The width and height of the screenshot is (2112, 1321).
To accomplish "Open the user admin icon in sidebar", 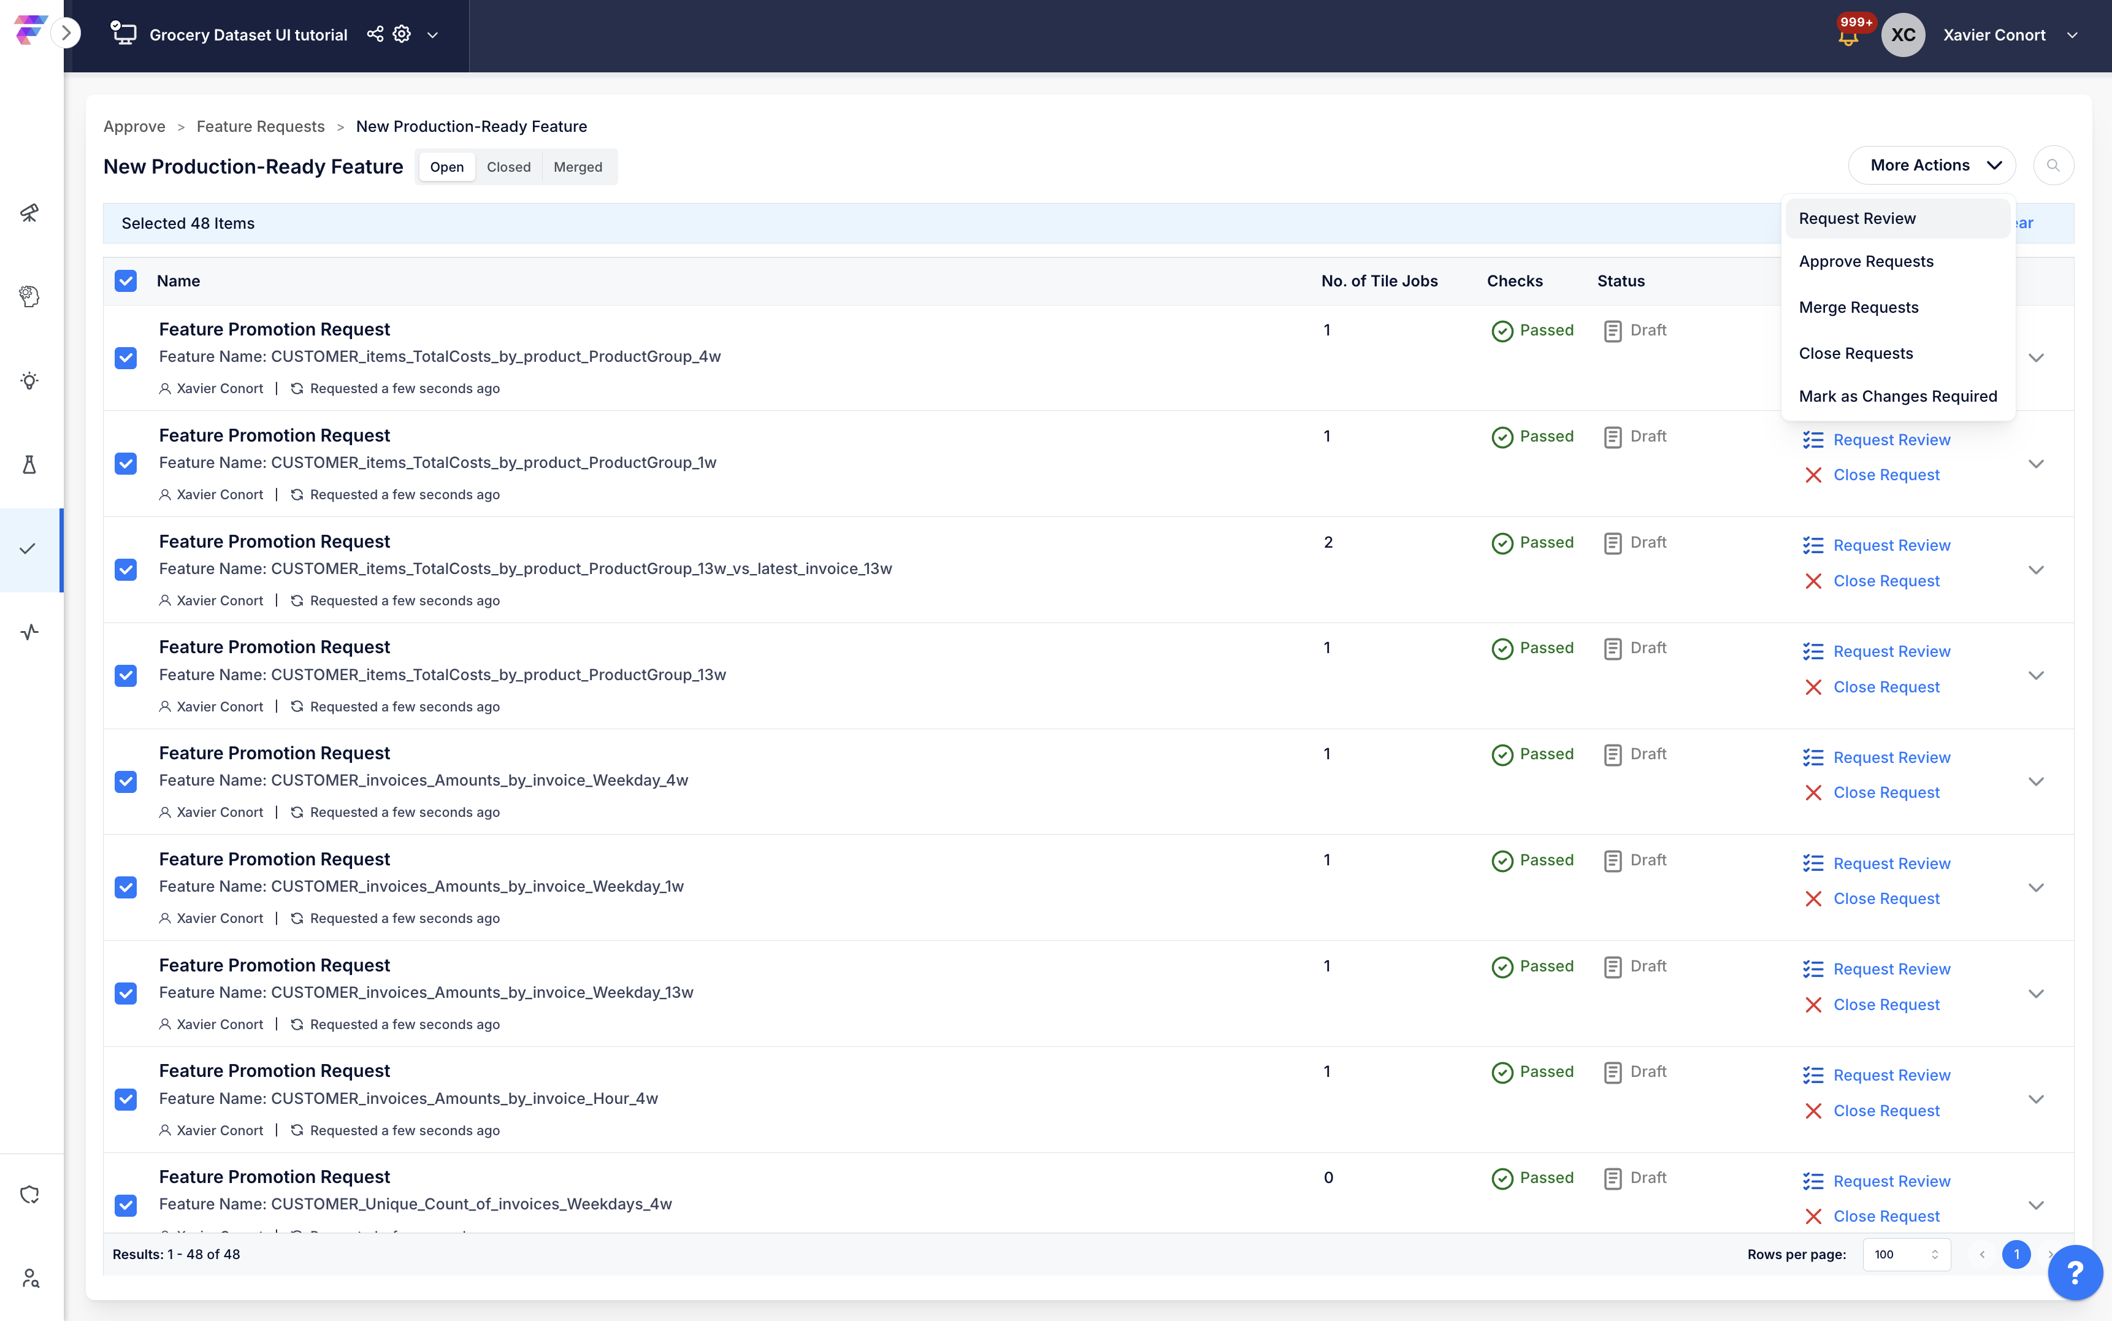I will [29, 1278].
